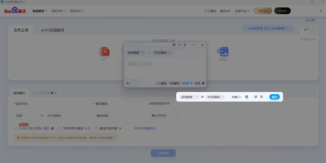Click the AI icon in mini window
The image size is (326, 163).
128,83
